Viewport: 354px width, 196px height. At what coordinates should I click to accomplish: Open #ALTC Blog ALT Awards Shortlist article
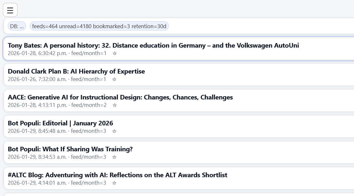click(117, 175)
